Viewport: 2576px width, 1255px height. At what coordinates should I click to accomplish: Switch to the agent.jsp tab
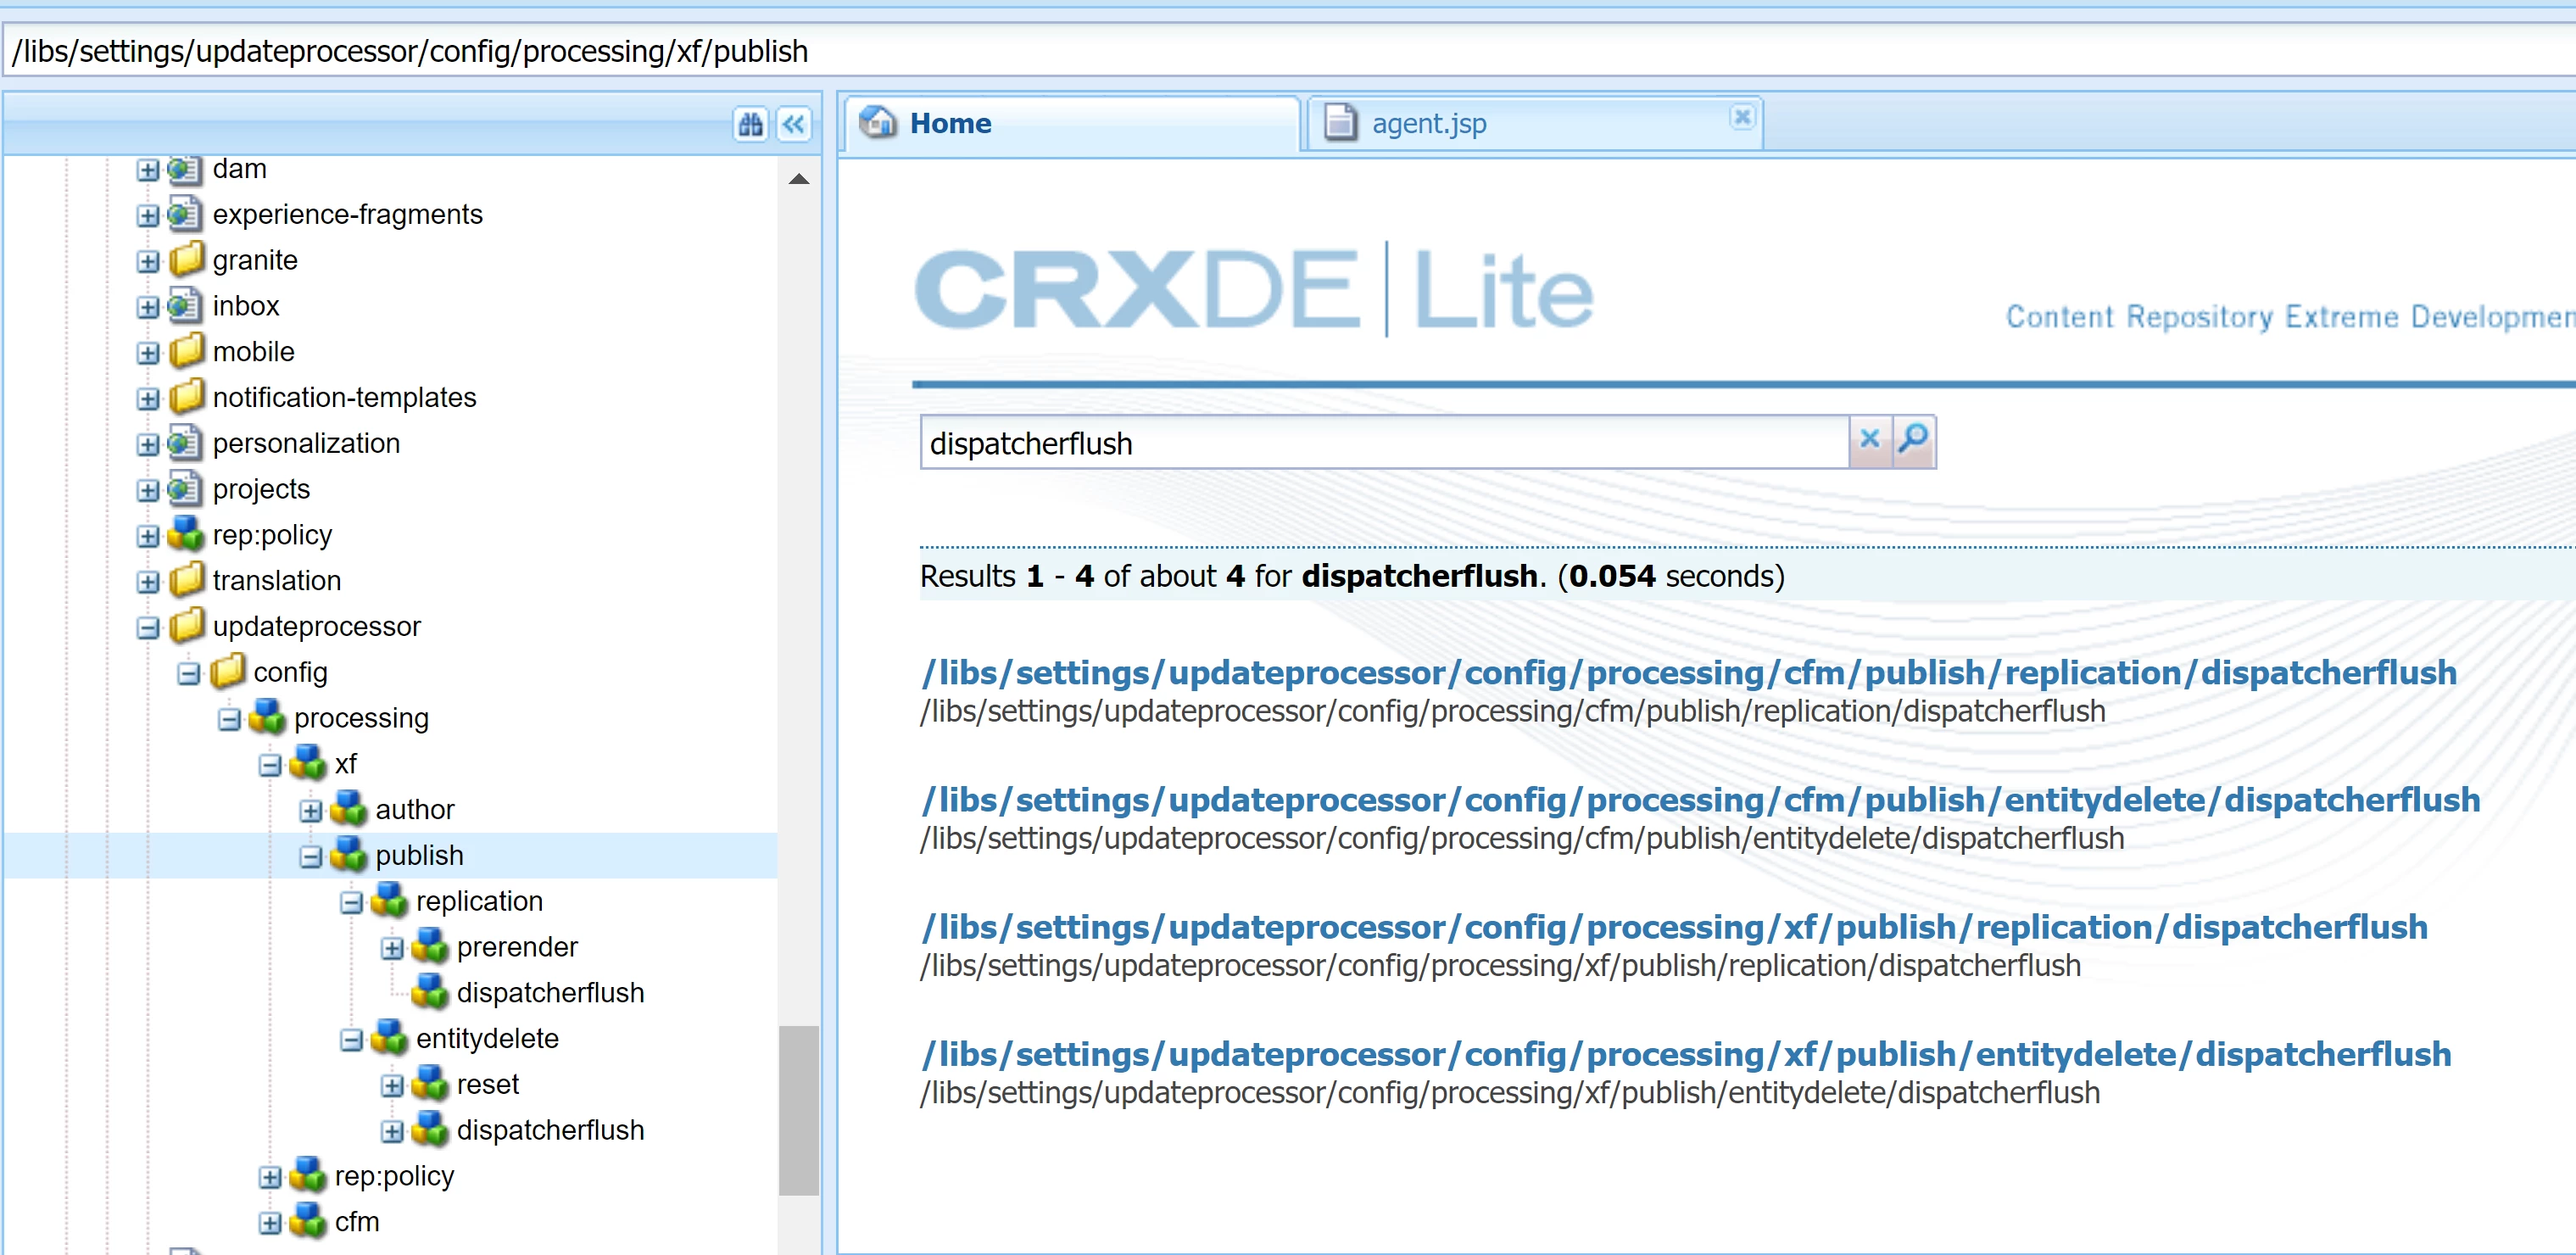tap(1428, 124)
